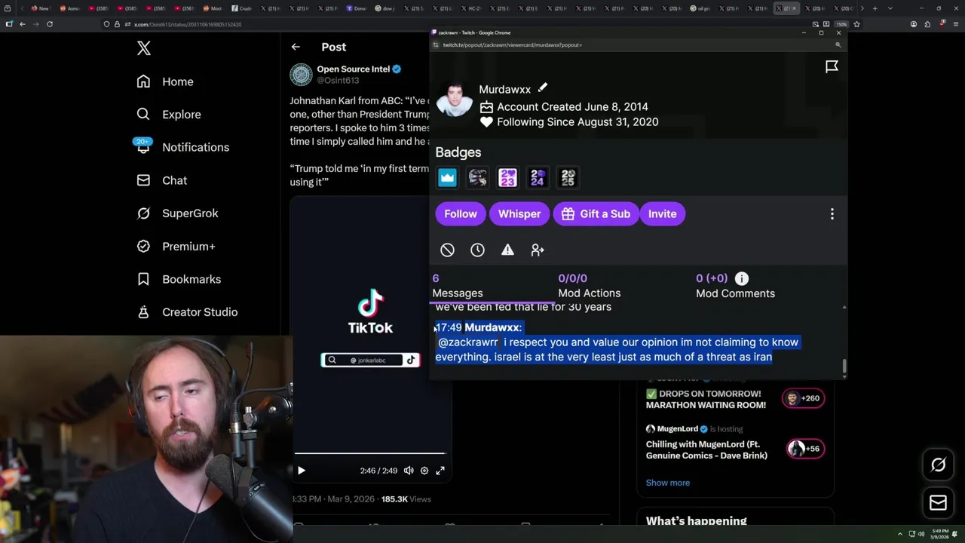Bookmark this page with star icon
Image resolution: width=965 pixels, height=543 pixels.
coord(856,24)
